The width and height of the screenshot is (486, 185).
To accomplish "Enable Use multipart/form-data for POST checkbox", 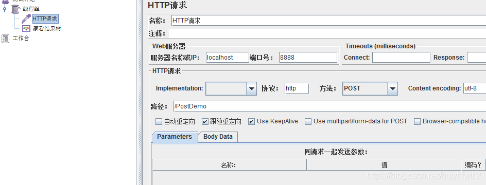I will [308, 122].
